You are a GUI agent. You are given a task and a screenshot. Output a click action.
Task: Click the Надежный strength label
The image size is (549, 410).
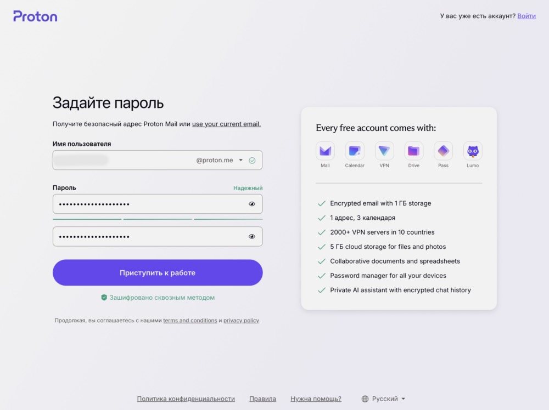click(x=248, y=188)
